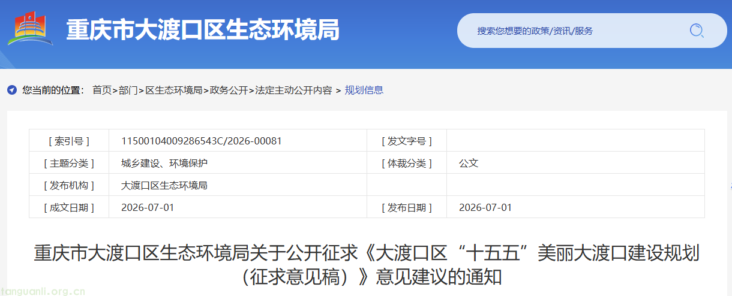
Task: Select the 发布日期 value 2026-07-01
Action: tap(485, 207)
